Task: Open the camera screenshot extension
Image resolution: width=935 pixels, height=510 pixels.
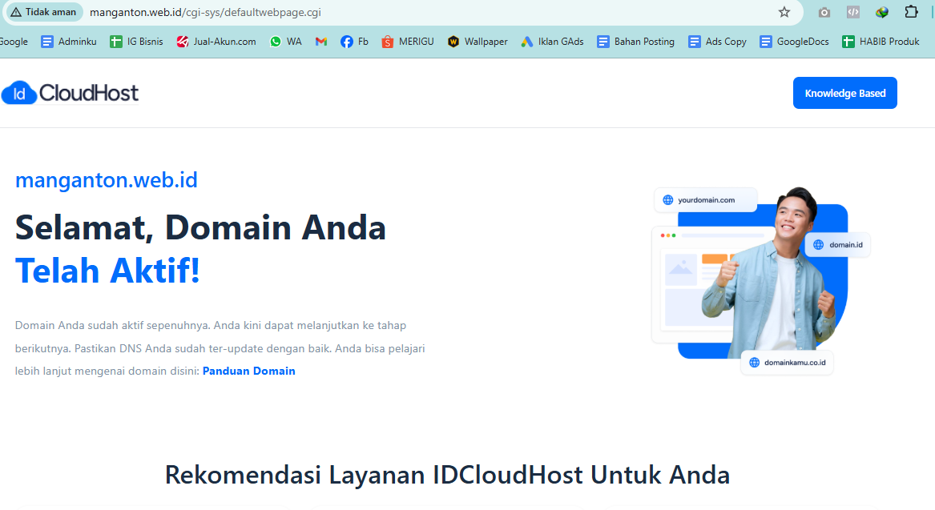Action: point(824,12)
